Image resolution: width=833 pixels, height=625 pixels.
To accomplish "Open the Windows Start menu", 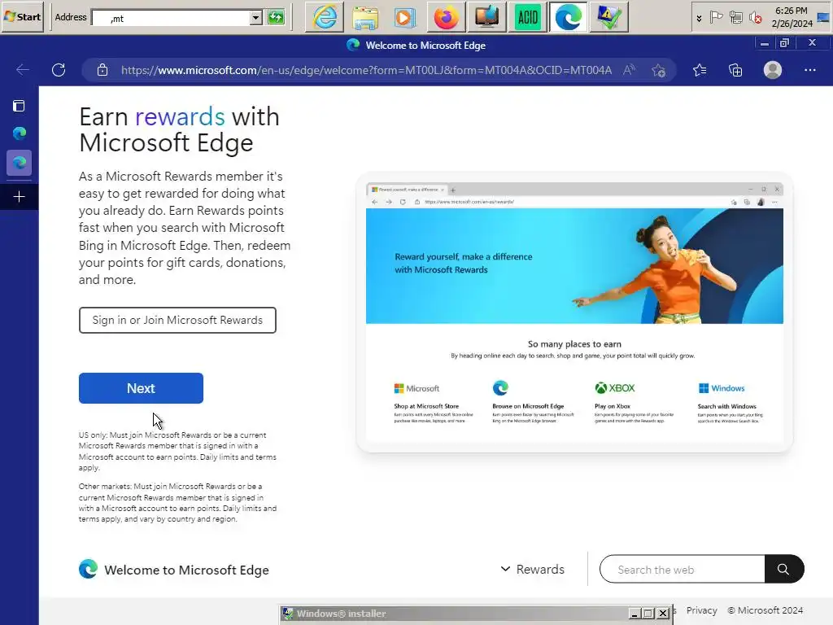I will click(x=22, y=17).
